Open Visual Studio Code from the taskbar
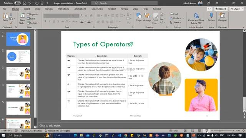Screen dimensions: 246x138 coord(120,135)
